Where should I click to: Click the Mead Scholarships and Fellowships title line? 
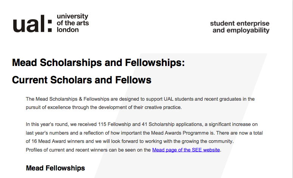click(98, 63)
